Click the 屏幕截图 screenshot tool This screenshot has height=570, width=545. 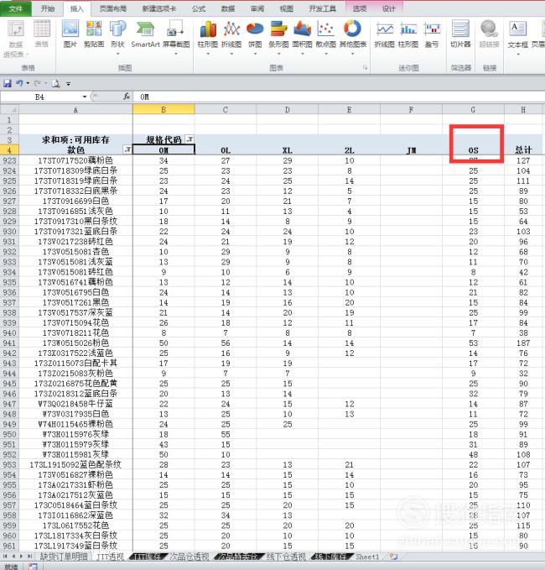click(x=176, y=36)
